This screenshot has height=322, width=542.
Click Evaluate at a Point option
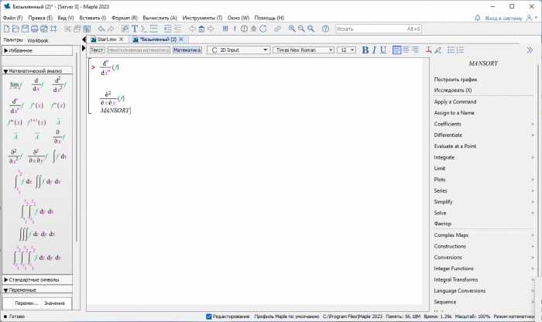pos(455,146)
